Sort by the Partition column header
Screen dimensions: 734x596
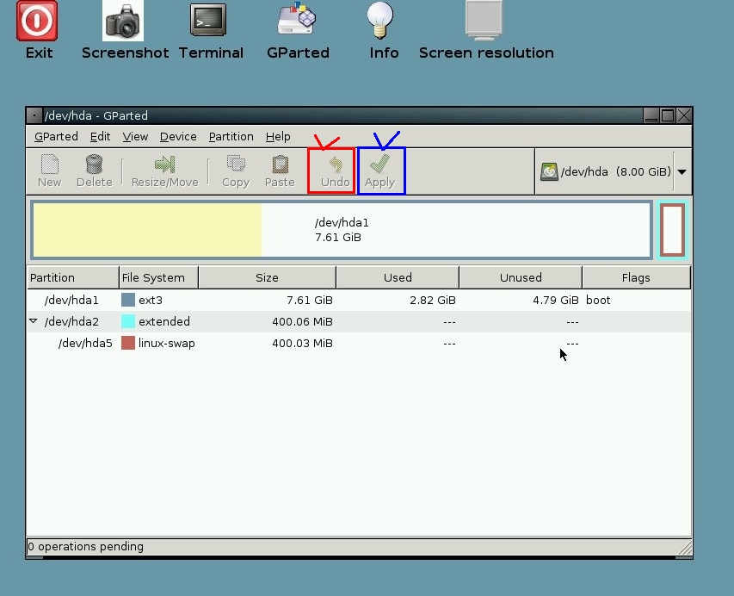click(x=73, y=277)
